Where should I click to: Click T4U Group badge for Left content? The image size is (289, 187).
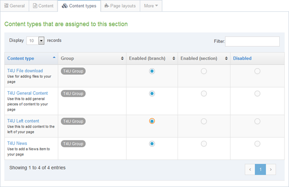73,121
